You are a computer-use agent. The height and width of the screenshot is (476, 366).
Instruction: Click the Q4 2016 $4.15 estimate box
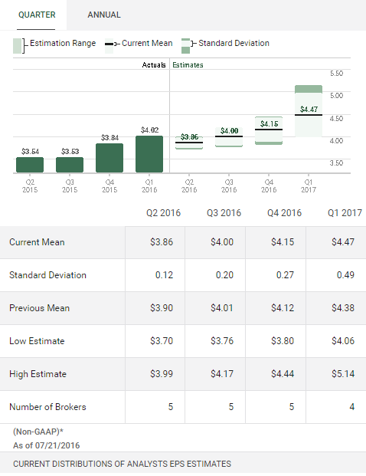[x=269, y=130]
